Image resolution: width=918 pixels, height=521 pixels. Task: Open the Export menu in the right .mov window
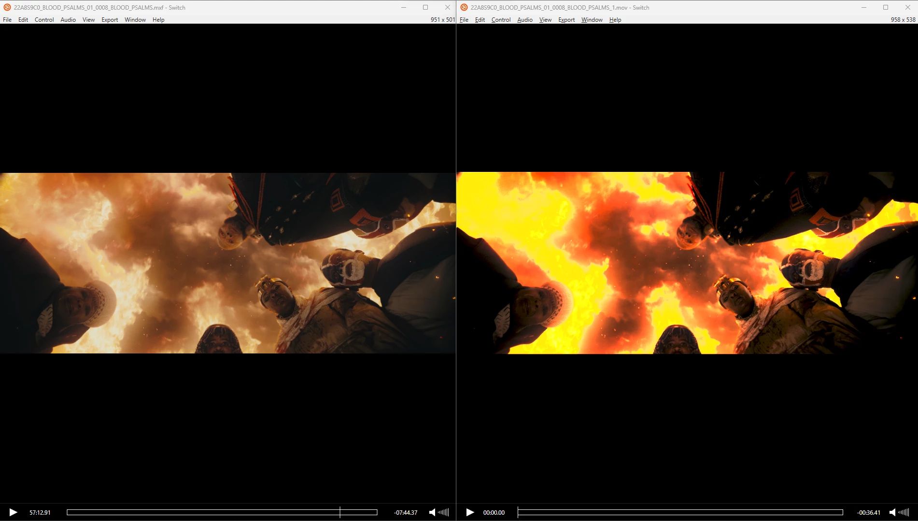click(566, 20)
